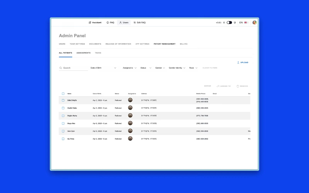
Task: Select the All Patients sub-tab
Action: (65, 53)
